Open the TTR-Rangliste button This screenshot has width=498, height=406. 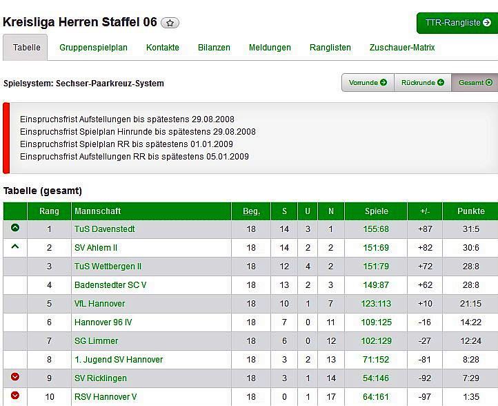[457, 23]
